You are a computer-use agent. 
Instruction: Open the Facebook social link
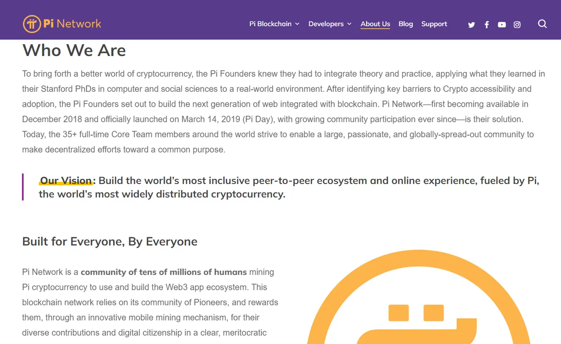click(486, 24)
